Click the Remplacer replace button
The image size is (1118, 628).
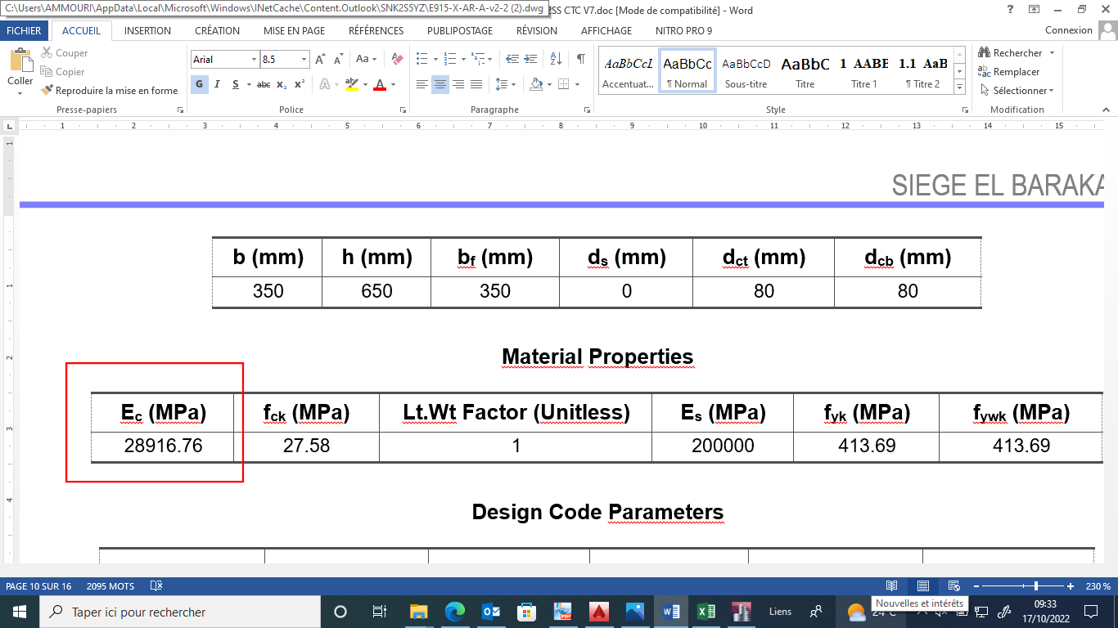(x=1008, y=72)
